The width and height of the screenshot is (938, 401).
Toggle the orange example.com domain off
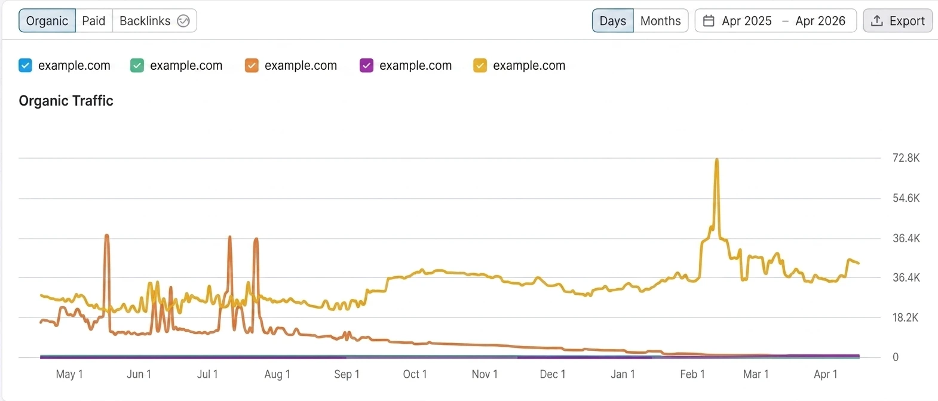coord(252,66)
